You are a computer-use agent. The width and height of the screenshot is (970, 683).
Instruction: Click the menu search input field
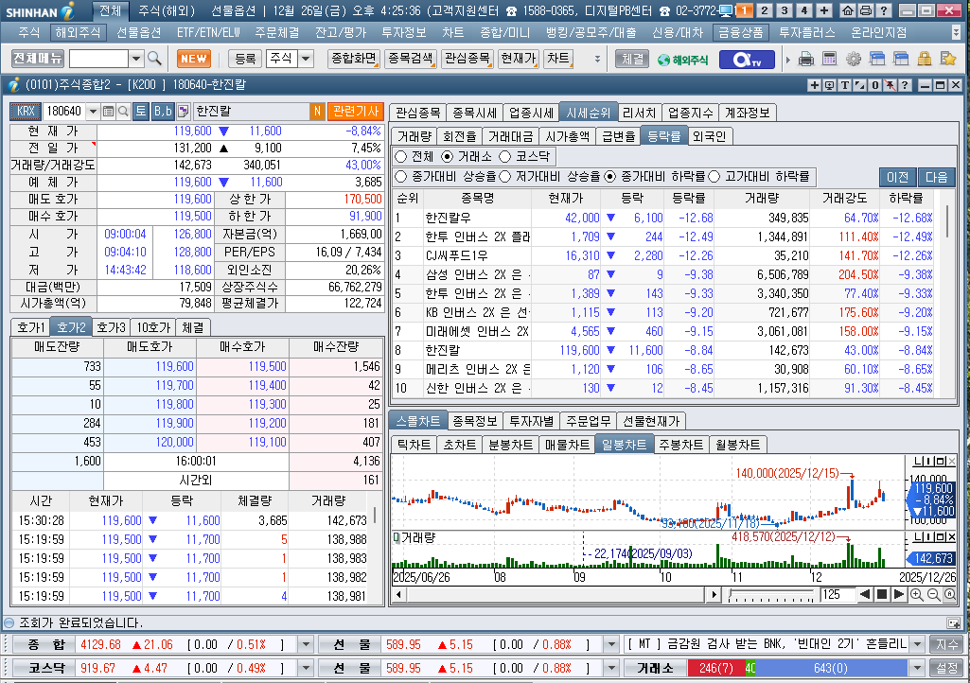click(x=99, y=59)
